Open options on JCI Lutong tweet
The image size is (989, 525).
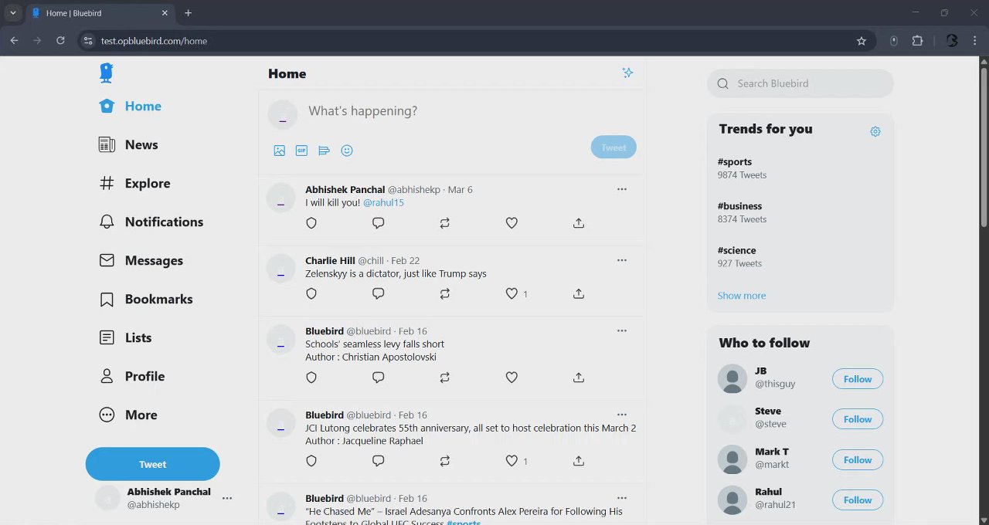click(x=622, y=415)
